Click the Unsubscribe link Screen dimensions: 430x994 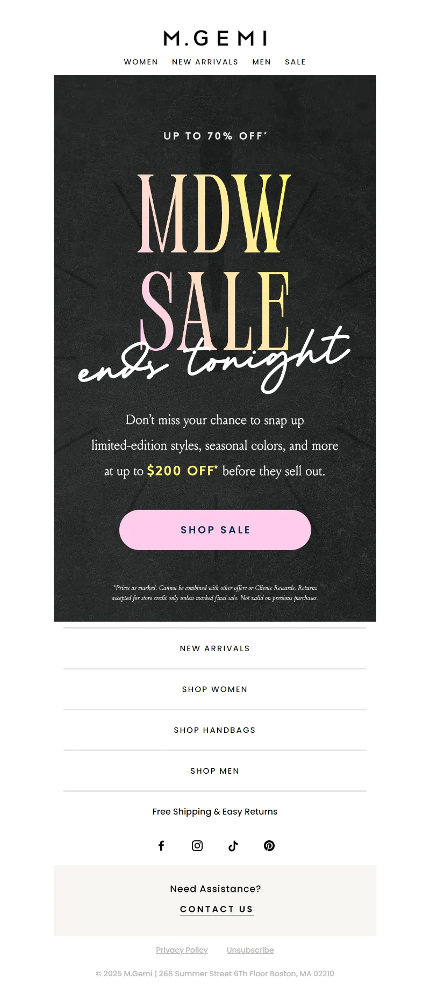click(250, 950)
